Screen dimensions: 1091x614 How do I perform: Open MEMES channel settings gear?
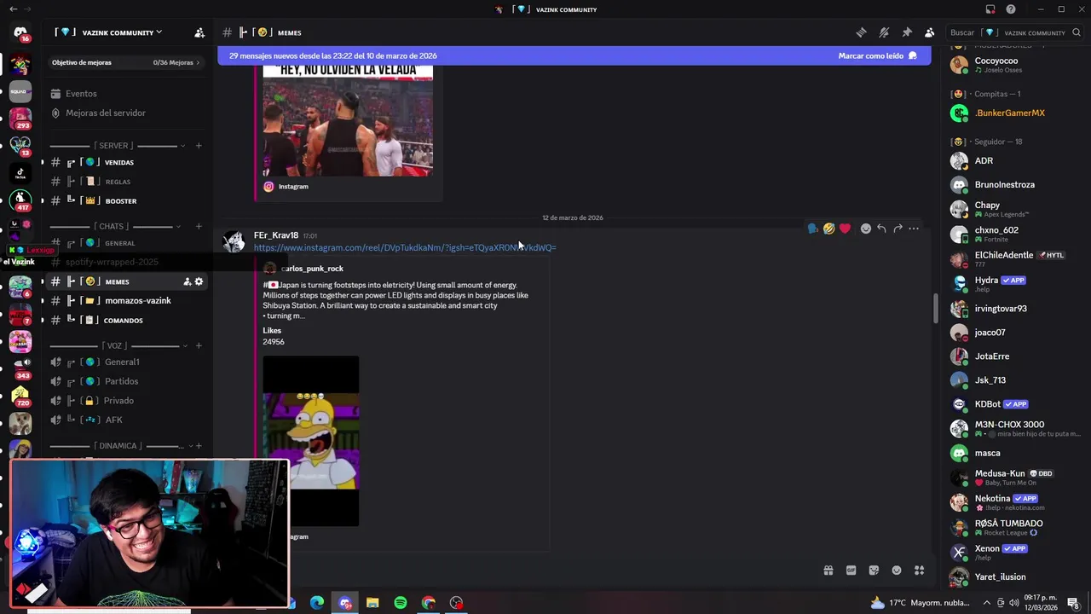(199, 281)
